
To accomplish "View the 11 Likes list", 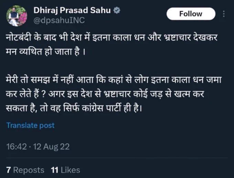I will pos(65,170).
